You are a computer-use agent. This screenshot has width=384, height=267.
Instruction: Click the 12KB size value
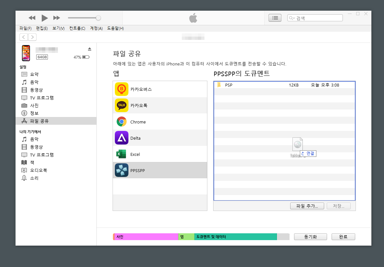[x=294, y=85]
